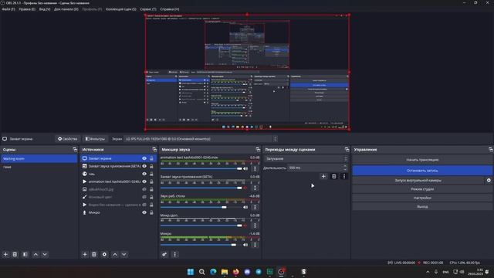The image size is (494, 278).
Task: Hide the animation.mov media source
Action: pyautogui.click(x=144, y=181)
